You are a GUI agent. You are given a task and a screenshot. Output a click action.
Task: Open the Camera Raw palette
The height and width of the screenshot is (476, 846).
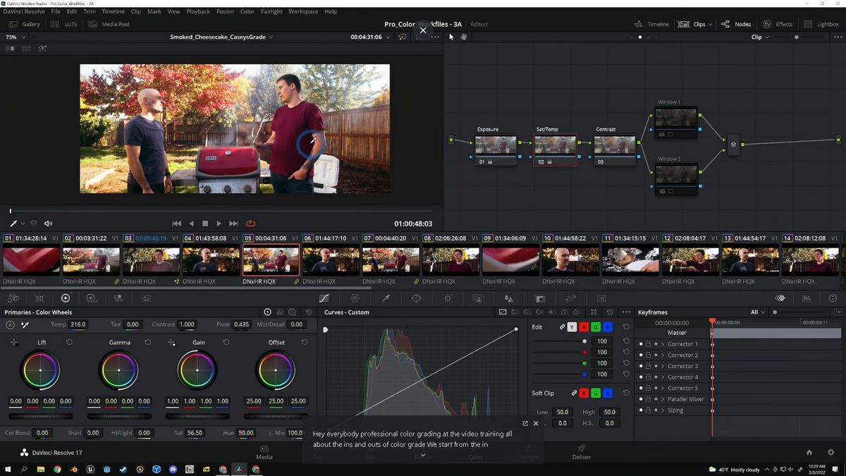coord(13,298)
